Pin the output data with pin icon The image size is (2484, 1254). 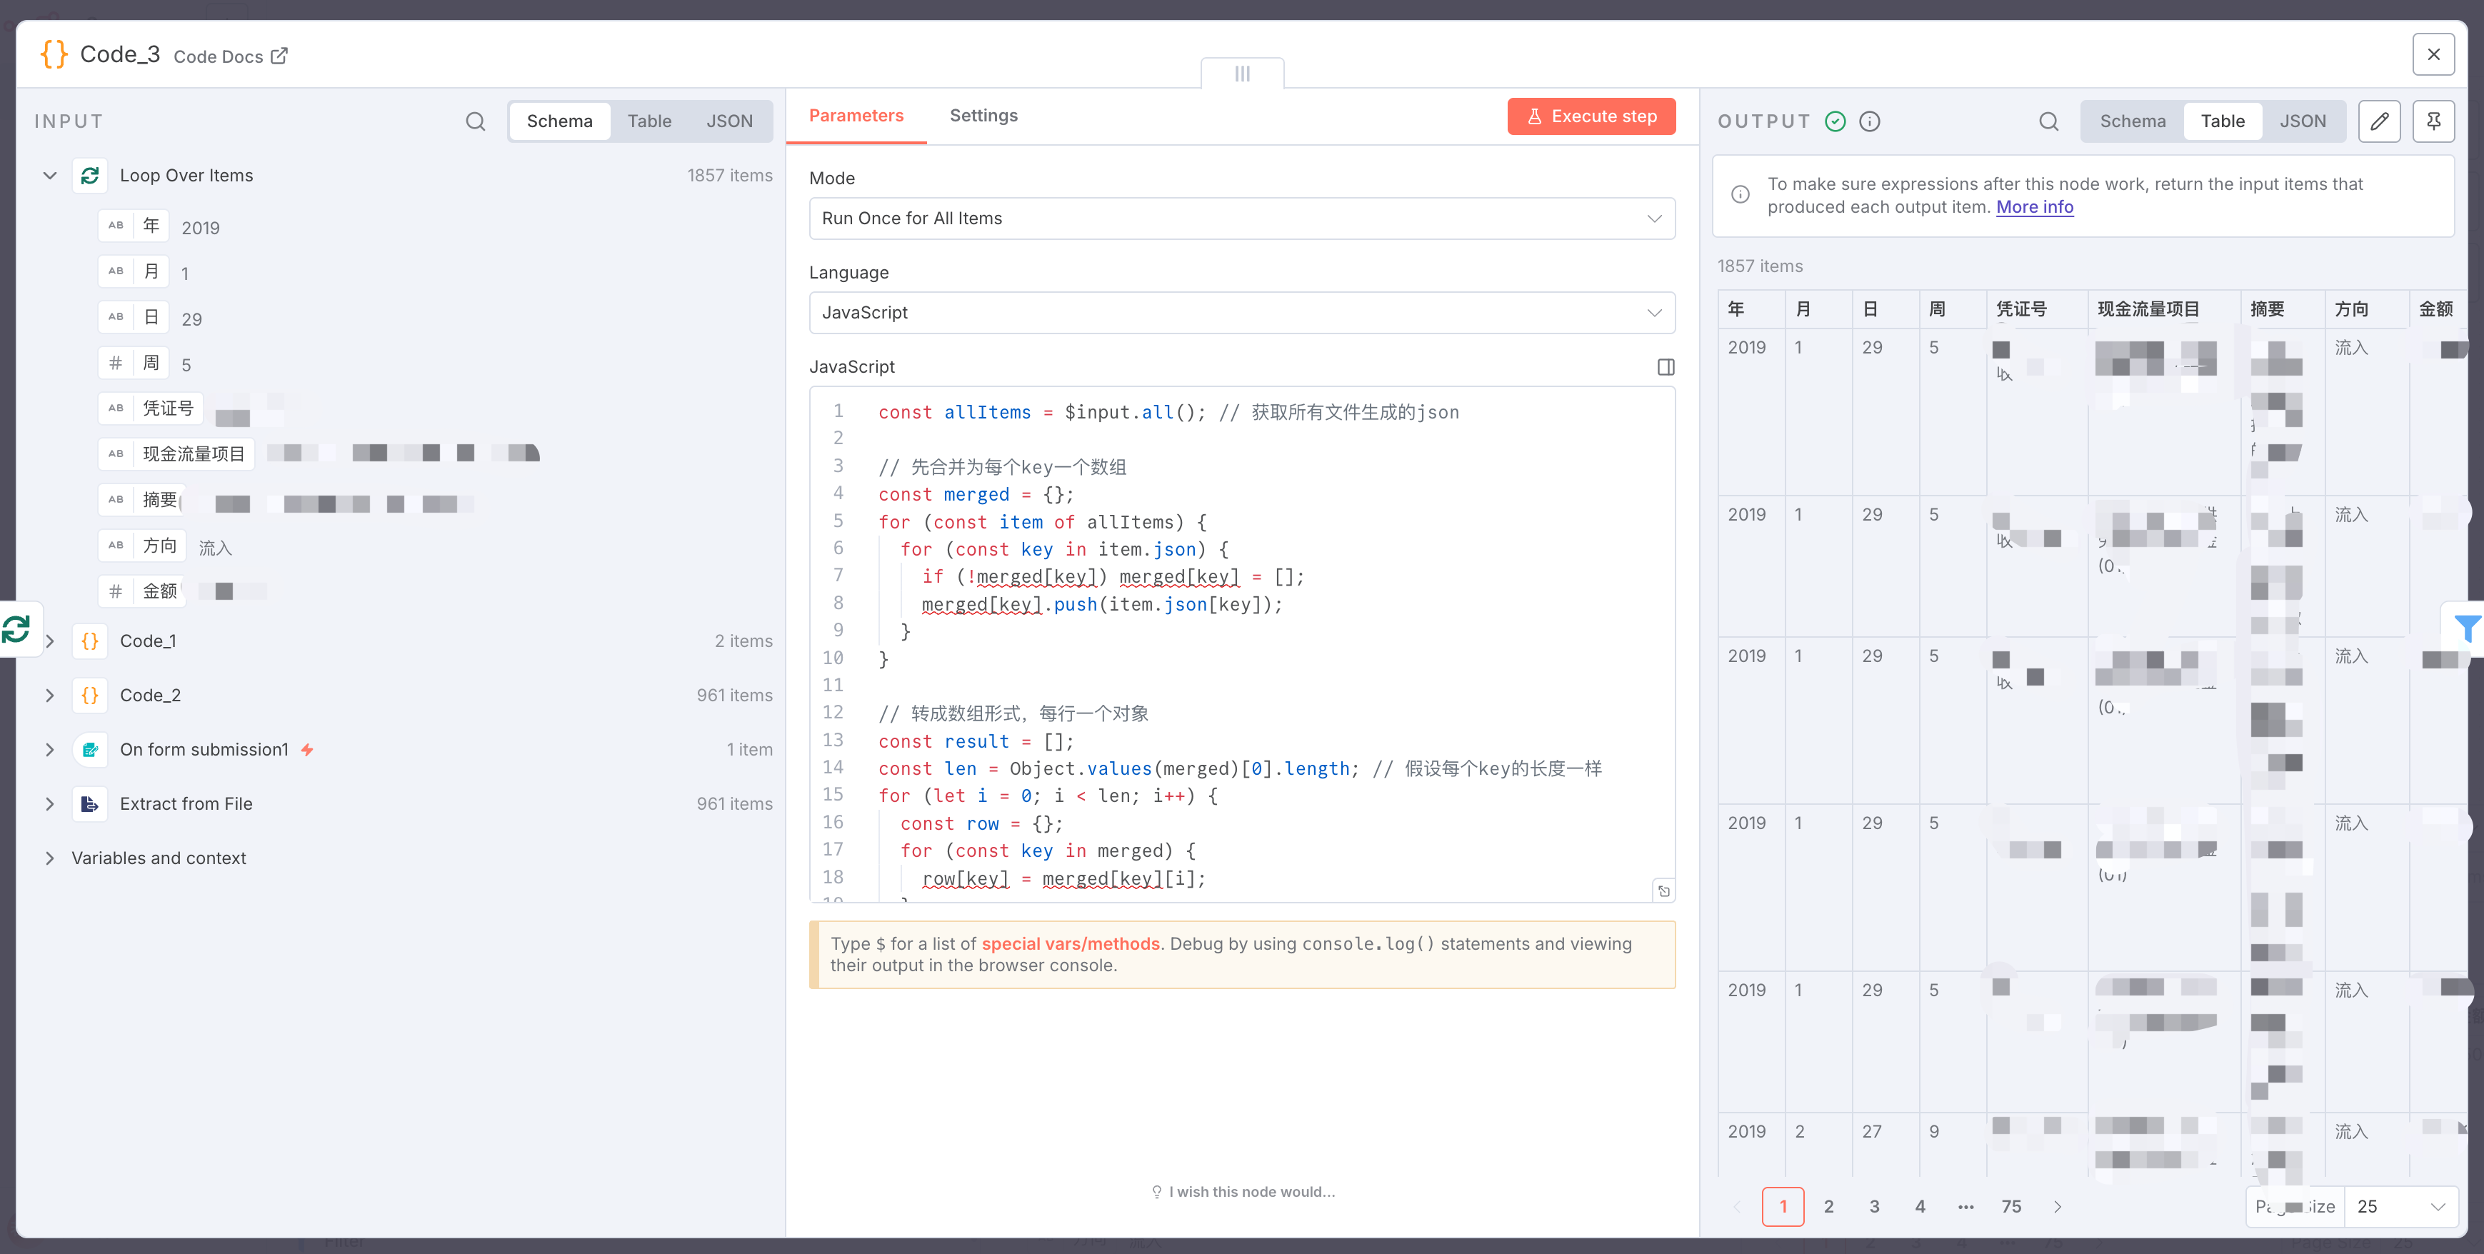(2433, 121)
